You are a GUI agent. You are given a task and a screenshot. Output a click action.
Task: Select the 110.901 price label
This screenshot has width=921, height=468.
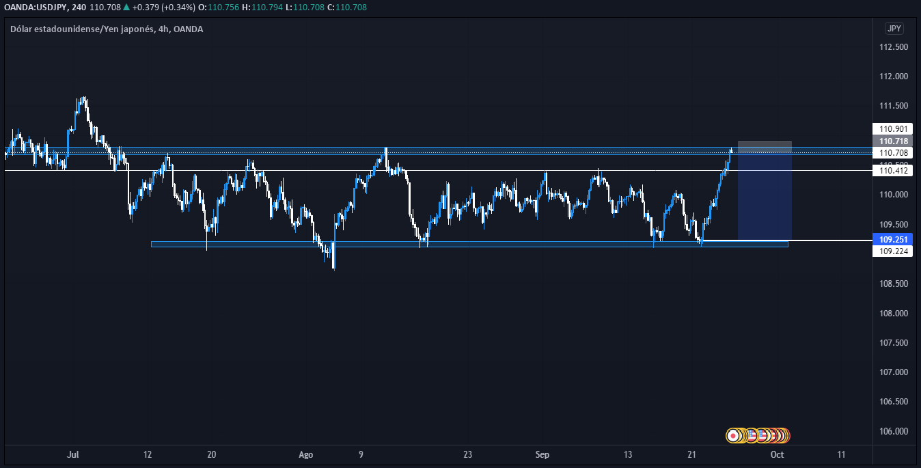pos(893,128)
